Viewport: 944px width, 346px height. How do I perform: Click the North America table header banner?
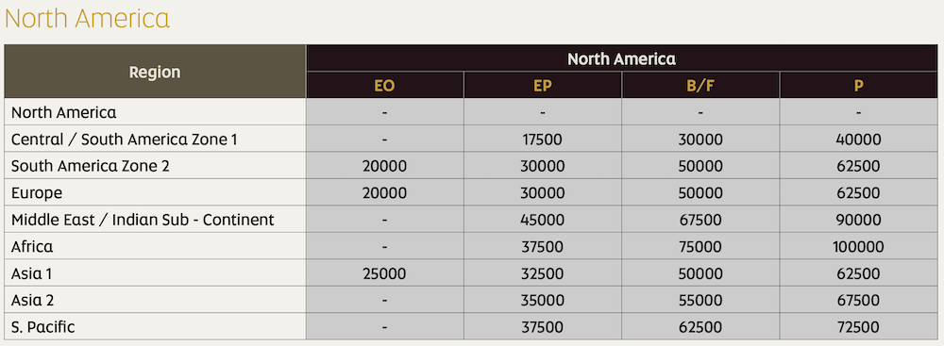click(x=621, y=58)
